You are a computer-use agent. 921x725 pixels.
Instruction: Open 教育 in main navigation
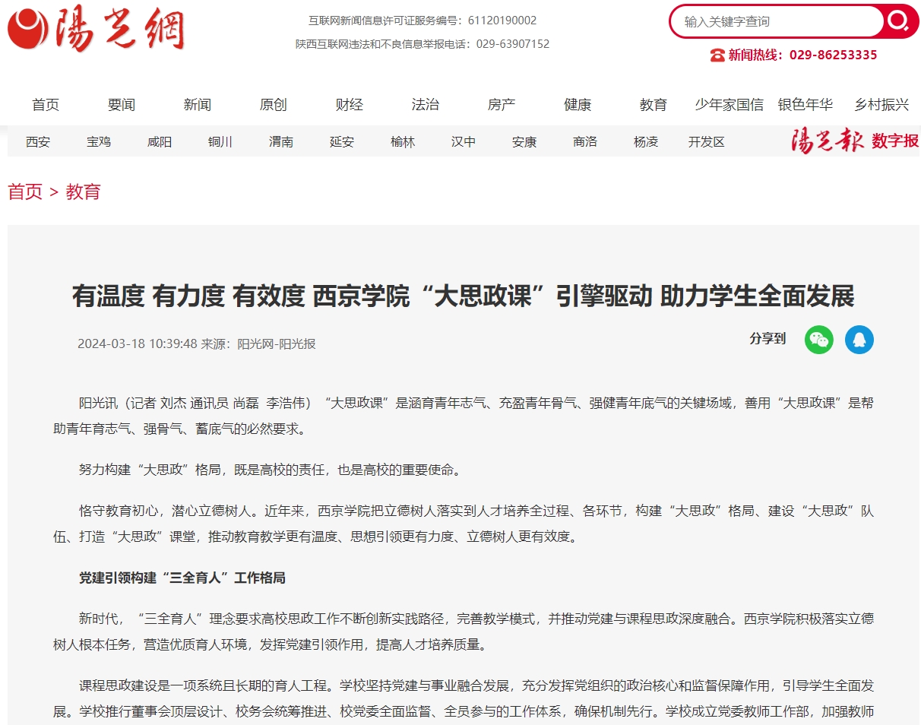pos(654,105)
